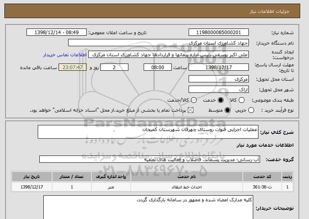Image resolution: width=309 pixels, height=219 pixels.
Task: Click the تعداد / مقدار column header
Action: point(72,176)
